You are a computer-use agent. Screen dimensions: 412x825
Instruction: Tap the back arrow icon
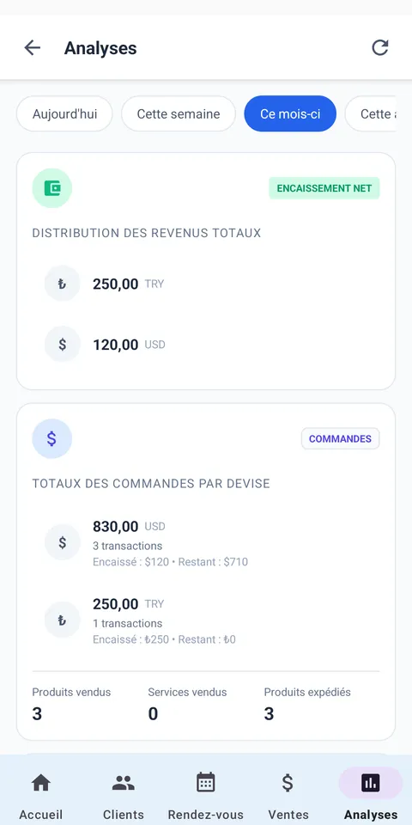pyautogui.click(x=32, y=48)
